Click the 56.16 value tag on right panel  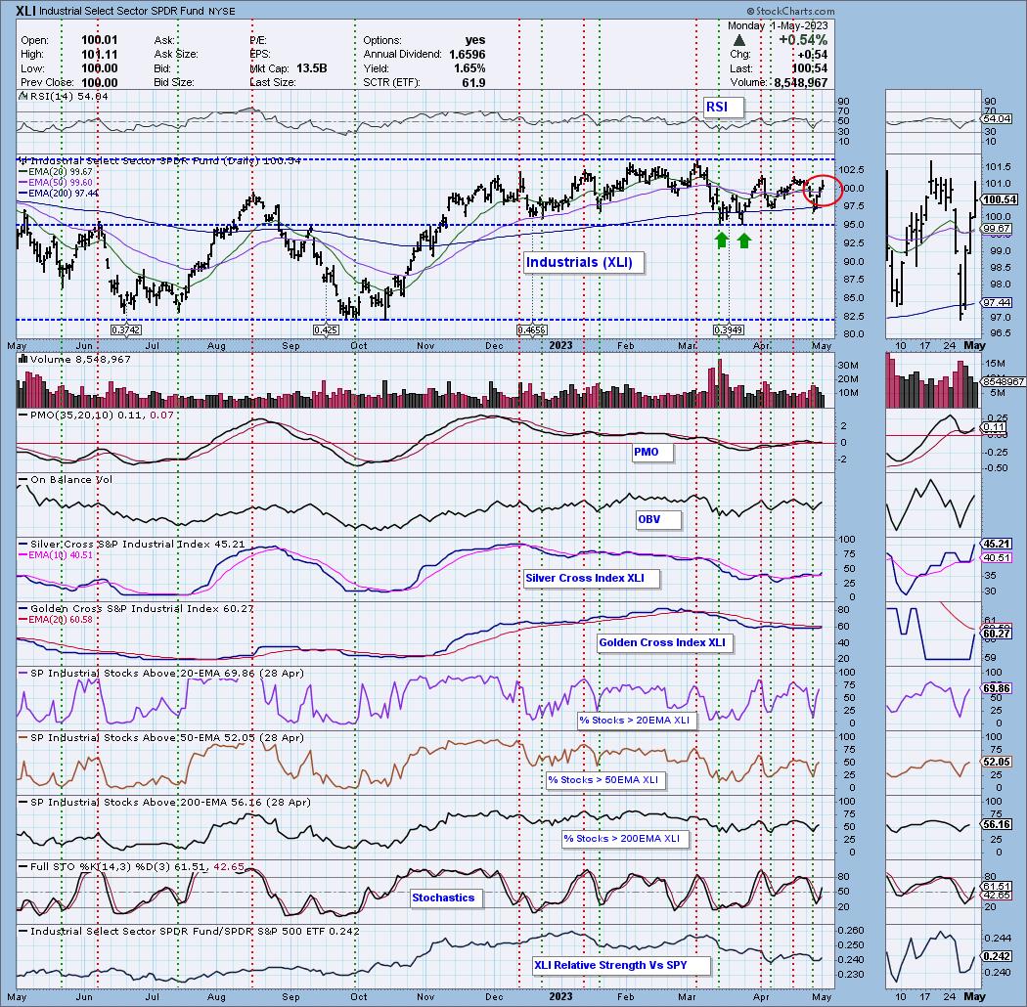click(997, 825)
